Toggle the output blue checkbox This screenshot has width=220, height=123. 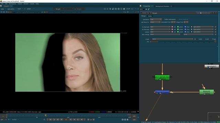(x=185, y=32)
